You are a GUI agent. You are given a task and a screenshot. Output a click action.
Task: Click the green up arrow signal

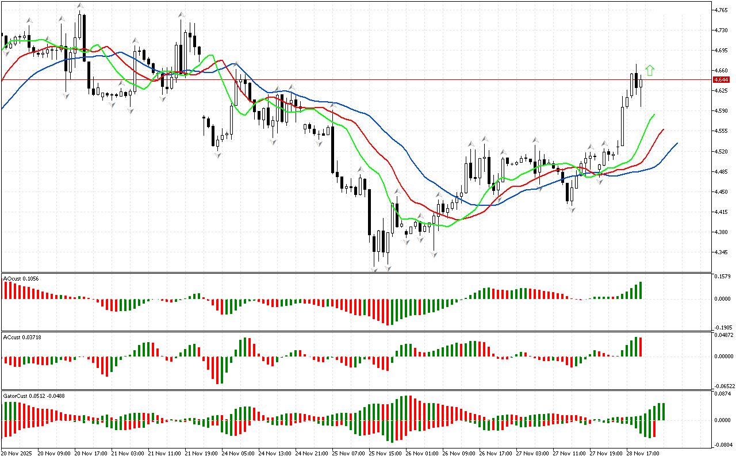pyautogui.click(x=650, y=71)
